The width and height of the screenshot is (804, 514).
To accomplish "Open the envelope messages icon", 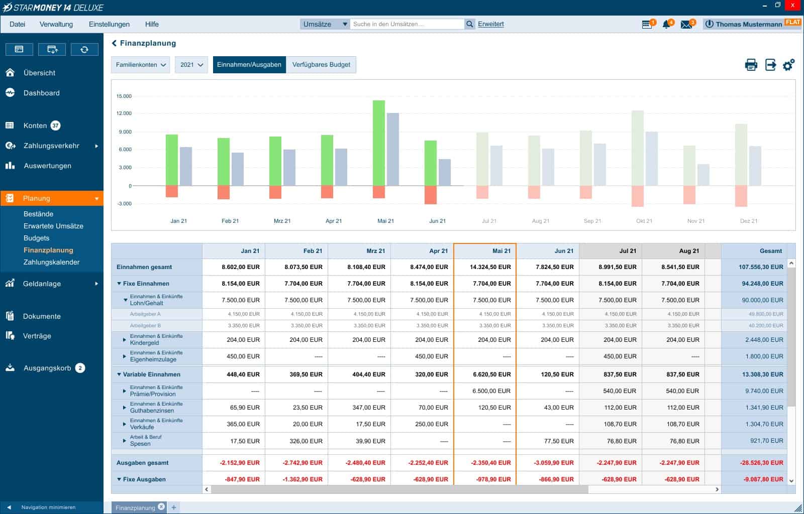I will (x=686, y=24).
